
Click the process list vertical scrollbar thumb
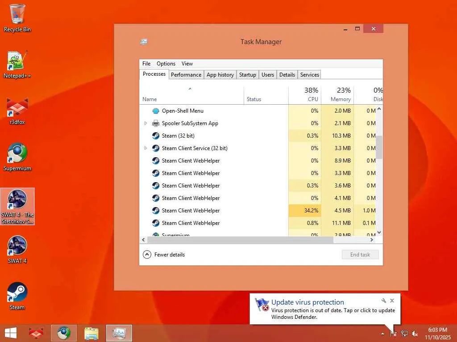pos(379,147)
